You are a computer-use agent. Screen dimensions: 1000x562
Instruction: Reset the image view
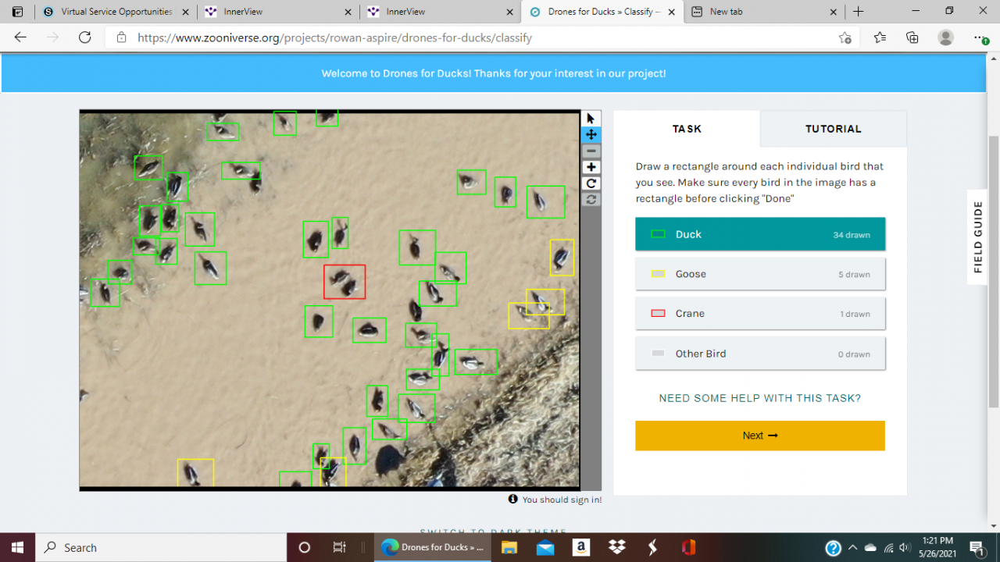click(591, 200)
